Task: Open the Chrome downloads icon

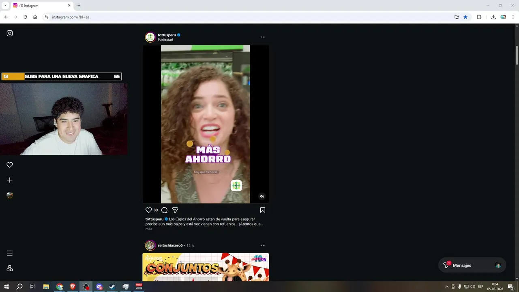Action: [x=493, y=17]
